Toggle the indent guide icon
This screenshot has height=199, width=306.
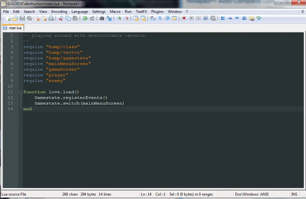[x=167, y=18]
